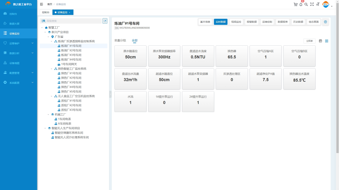Click the 立即读 button

click(309, 41)
